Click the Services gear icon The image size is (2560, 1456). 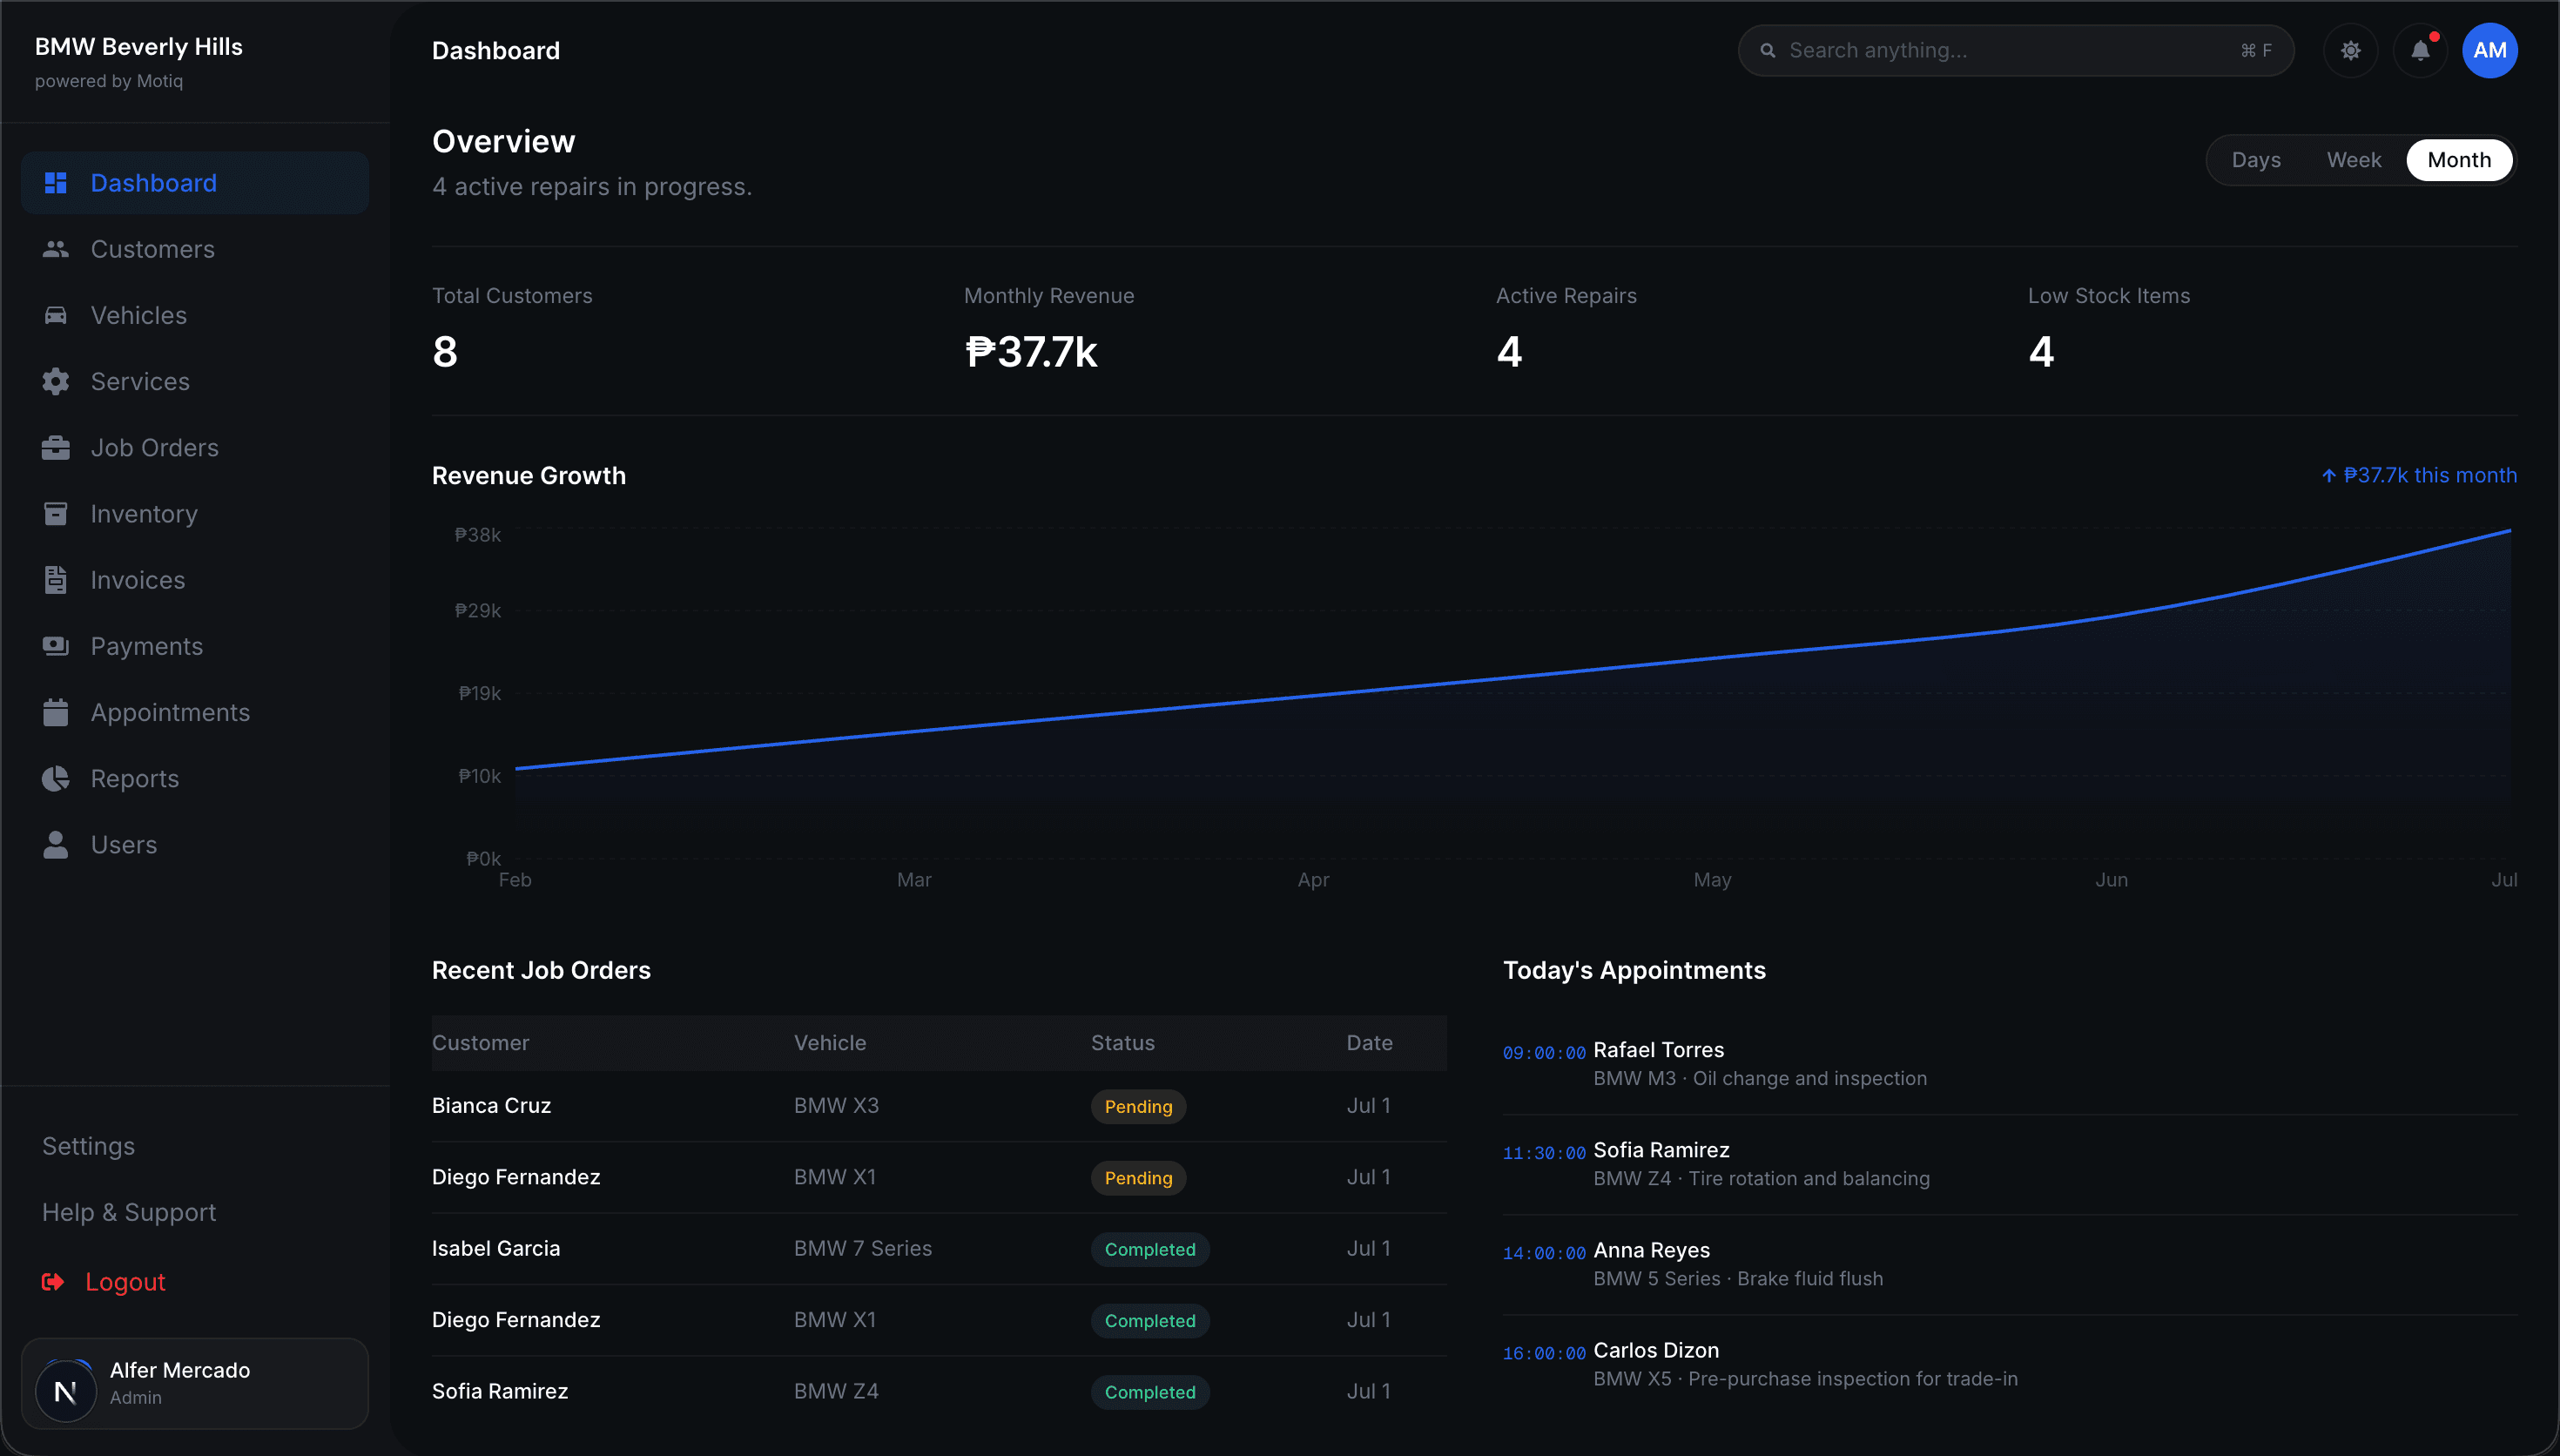coord(56,381)
